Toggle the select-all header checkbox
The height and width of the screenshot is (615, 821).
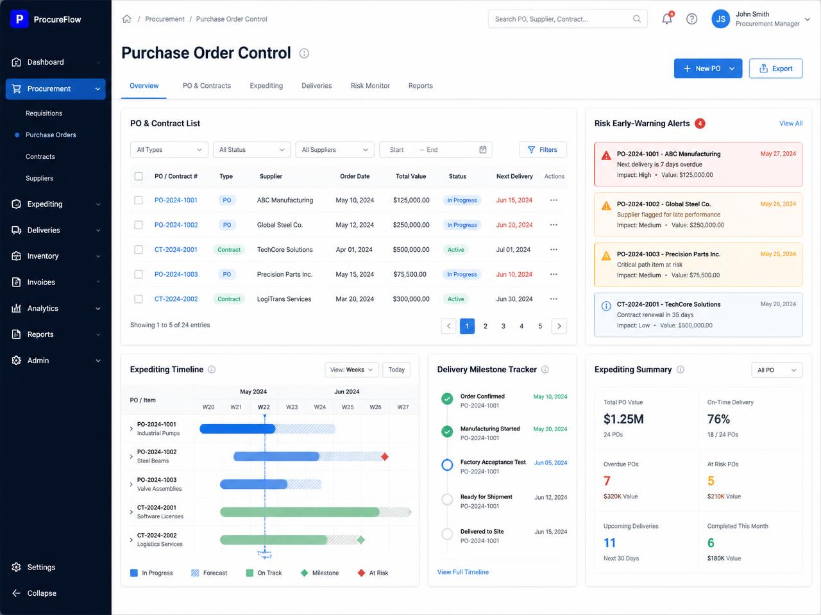tap(139, 176)
